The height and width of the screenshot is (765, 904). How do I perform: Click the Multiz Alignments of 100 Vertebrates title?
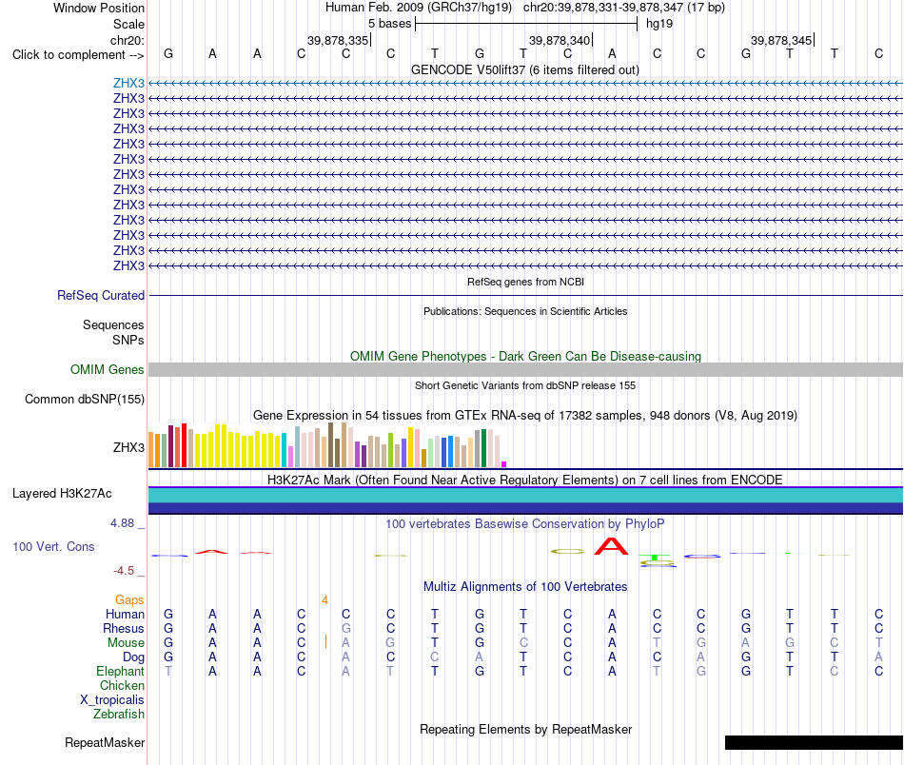click(525, 586)
